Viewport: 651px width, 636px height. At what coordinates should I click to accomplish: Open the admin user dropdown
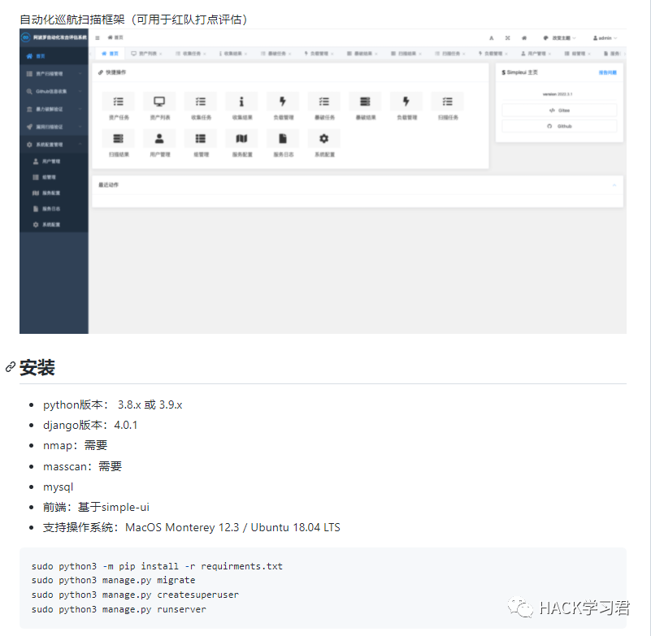pos(605,37)
